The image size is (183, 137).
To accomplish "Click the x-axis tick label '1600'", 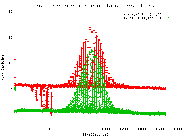I will 160,129.
